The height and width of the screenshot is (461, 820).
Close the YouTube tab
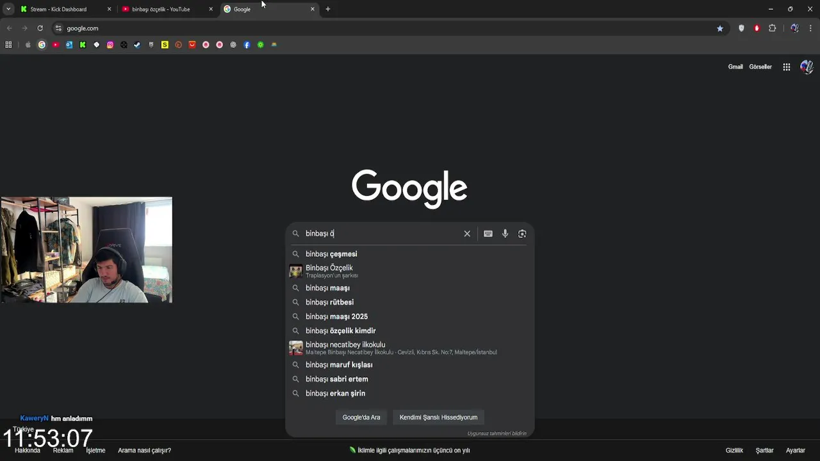click(211, 9)
